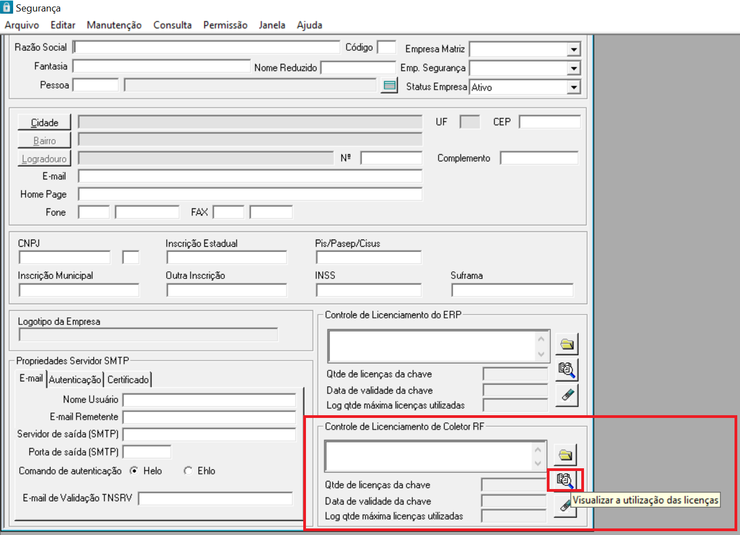Open Status Empresa dropdown
The height and width of the screenshot is (535, 740).
tap(573, 87)
